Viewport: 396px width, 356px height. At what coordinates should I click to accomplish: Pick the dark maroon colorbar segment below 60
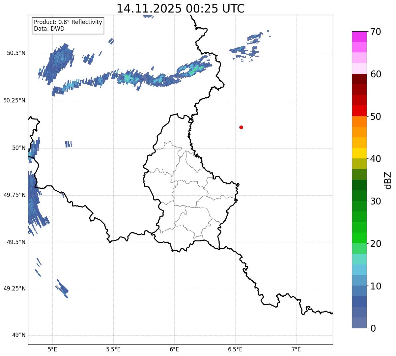(x=359, y=79)
